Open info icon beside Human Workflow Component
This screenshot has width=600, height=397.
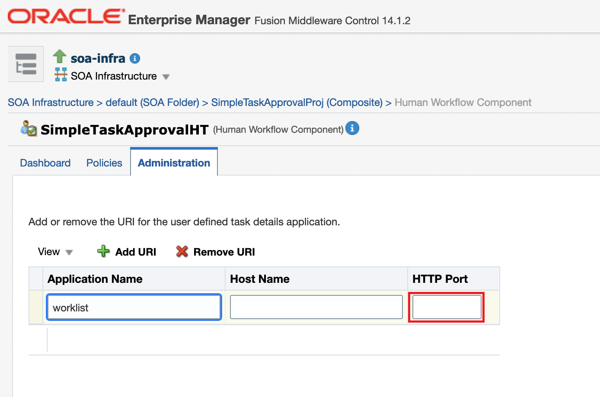pyautogui.click(x=352, y=128)
